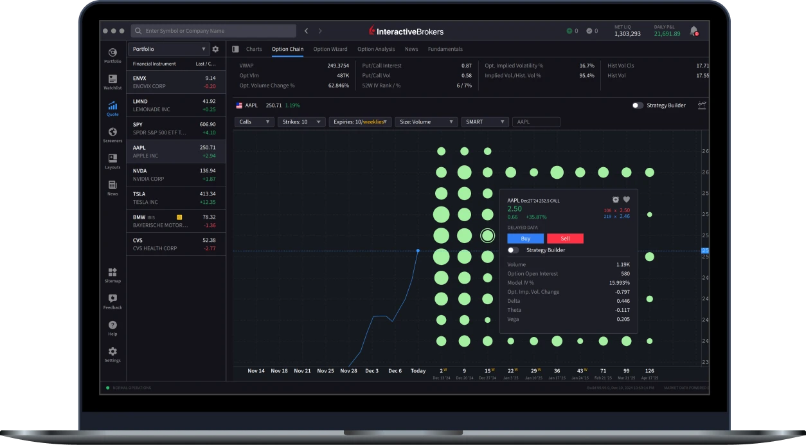Screen dimensions: 806x445
Task: Open the SMART exchange dropdown
Action: [x=485, y=122]
